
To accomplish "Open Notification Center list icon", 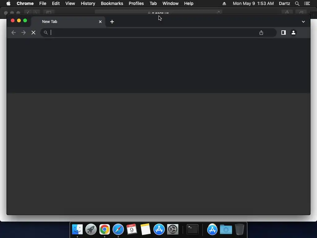I will click(307, 3).
